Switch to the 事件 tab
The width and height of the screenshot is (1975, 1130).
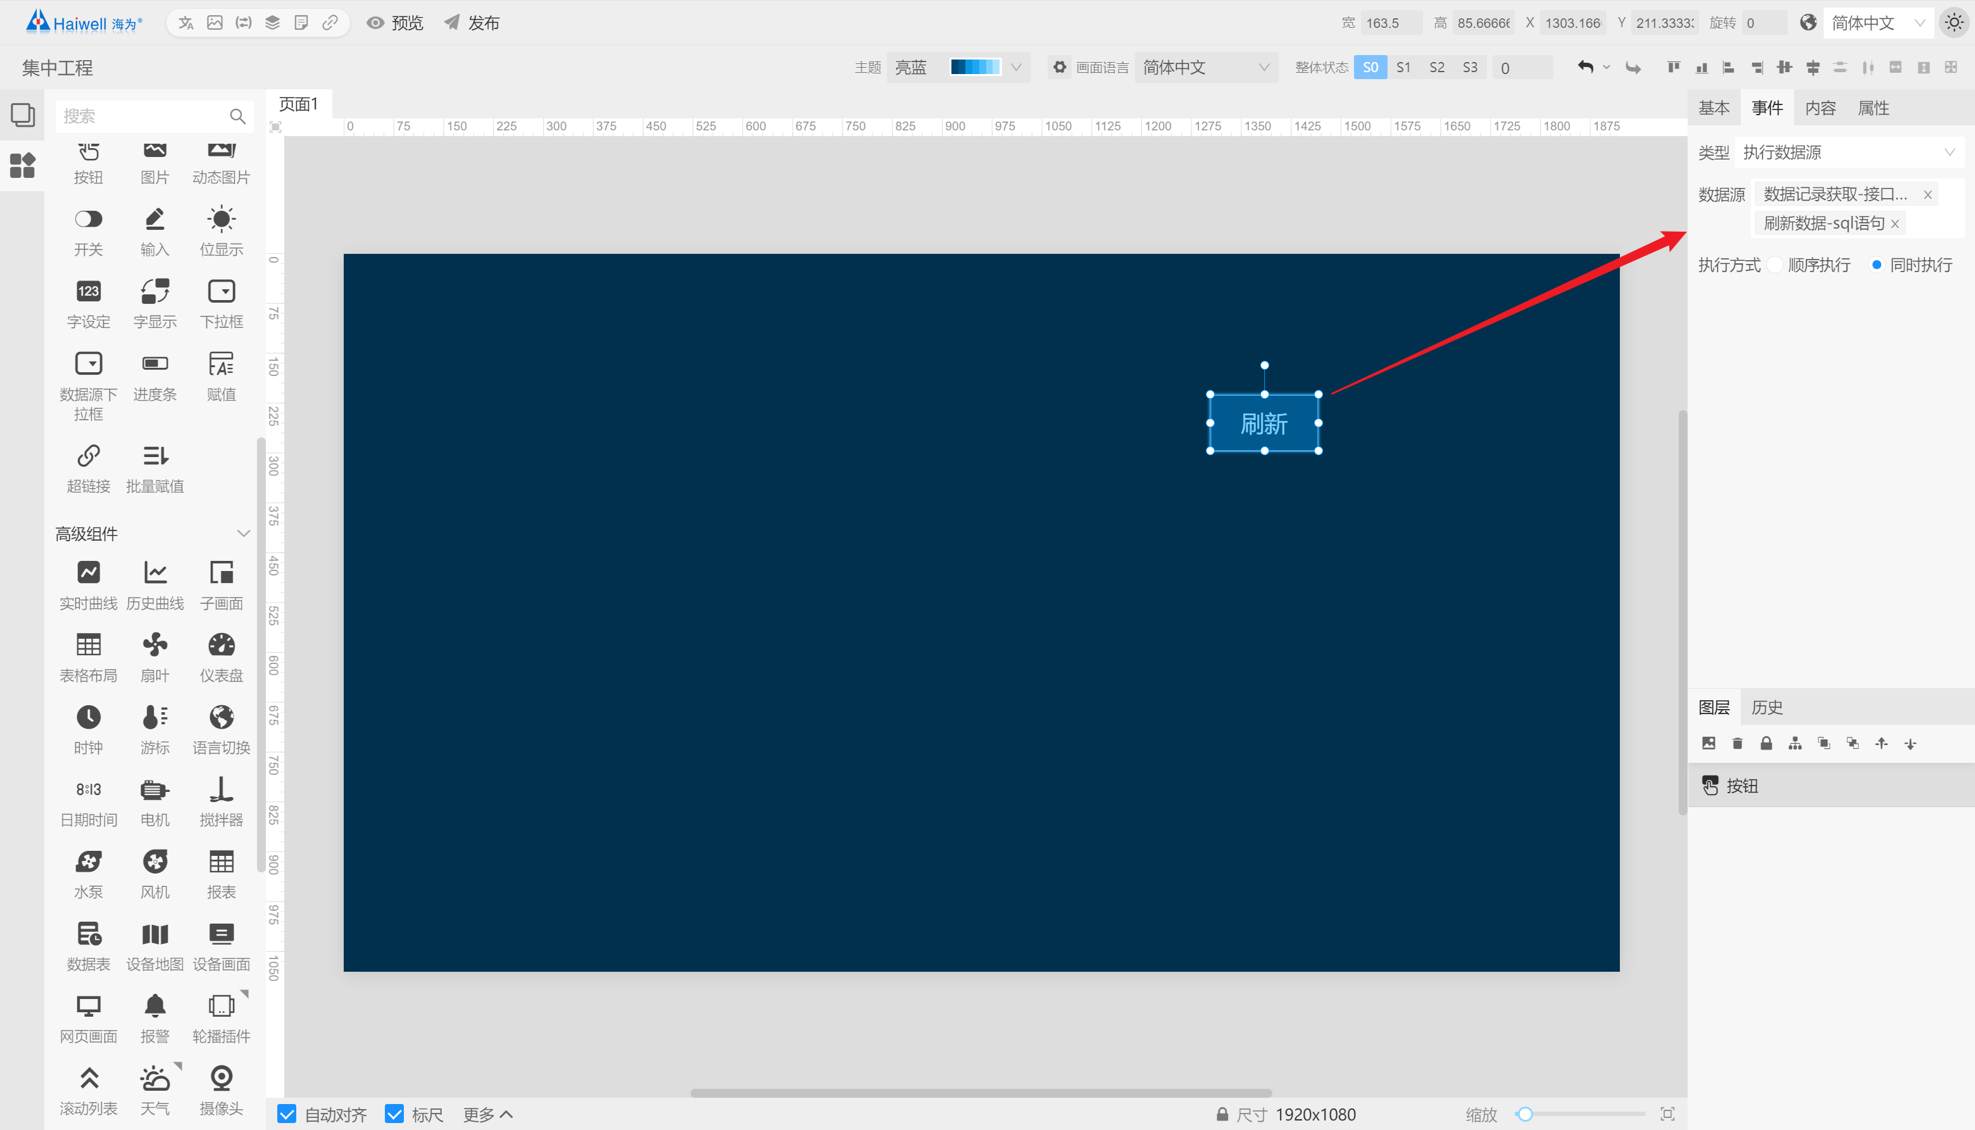click(x=1767, y=108)
